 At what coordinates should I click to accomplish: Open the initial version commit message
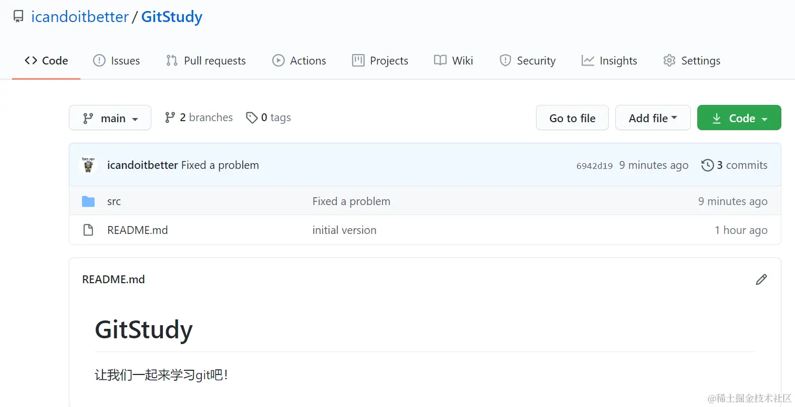point(345,230)
